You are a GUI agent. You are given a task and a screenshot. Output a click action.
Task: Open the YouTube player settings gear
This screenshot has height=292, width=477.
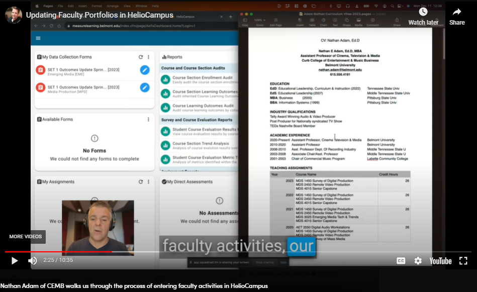pyautogui.click(x=418, y=261)
